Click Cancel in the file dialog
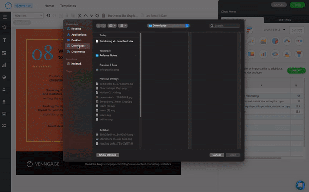 tap(216, 155)
